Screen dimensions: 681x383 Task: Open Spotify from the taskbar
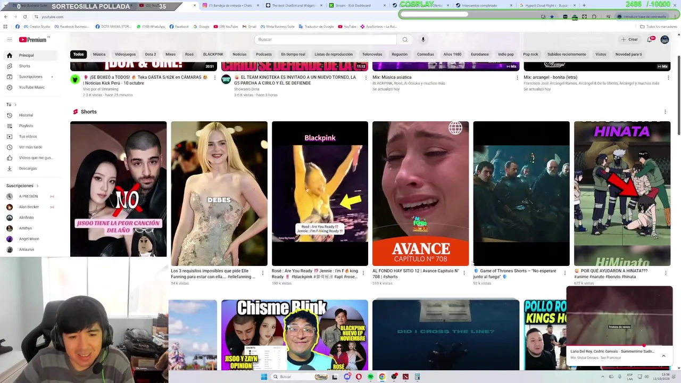point(370,377)
